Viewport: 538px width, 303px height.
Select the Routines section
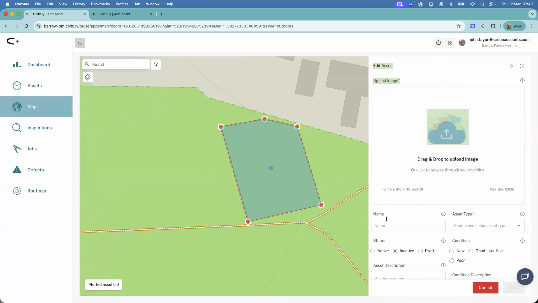37,191
